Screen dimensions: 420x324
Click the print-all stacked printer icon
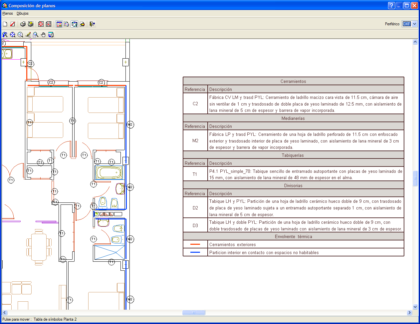point(31,24)
